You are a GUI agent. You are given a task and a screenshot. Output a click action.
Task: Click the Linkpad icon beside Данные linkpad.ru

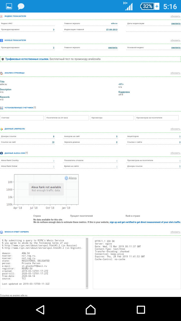tap(2, 129)
